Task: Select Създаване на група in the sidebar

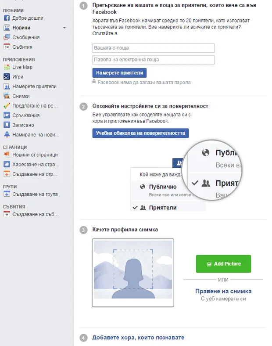Action: tap(35, 194)
